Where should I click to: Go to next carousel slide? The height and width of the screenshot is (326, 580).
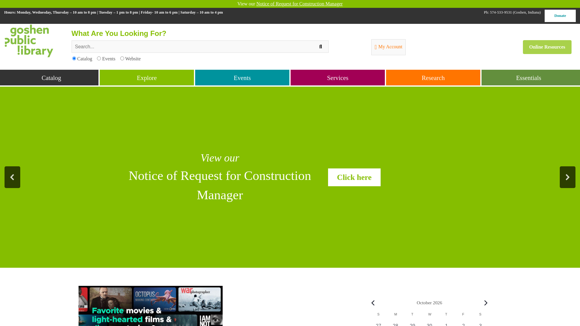(567, 177)
